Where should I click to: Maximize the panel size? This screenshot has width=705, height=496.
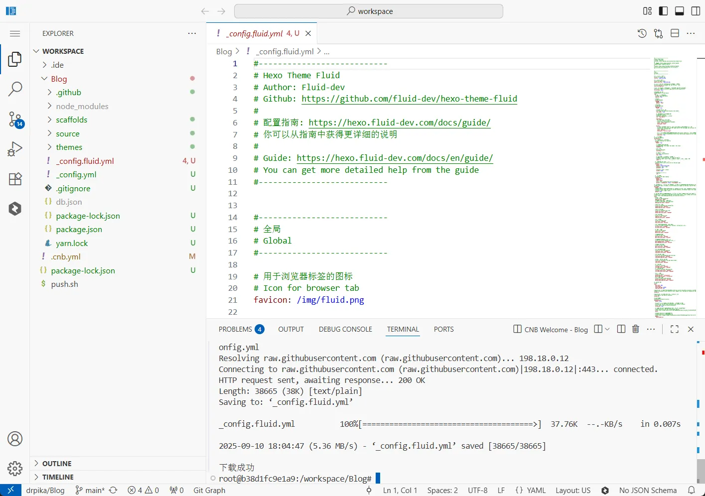675,329
